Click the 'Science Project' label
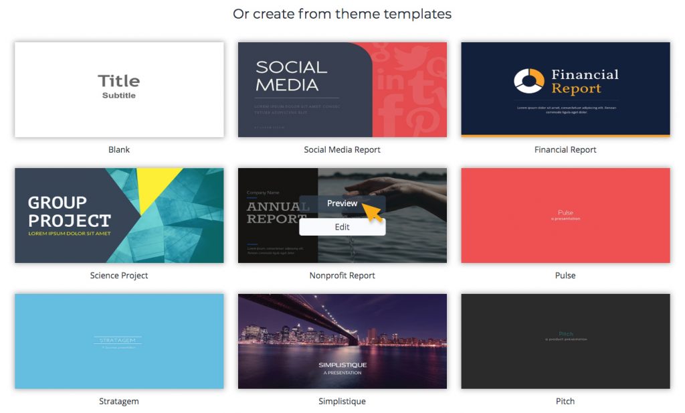The height and width of the screenshot is (413, 685). [118, 275]
